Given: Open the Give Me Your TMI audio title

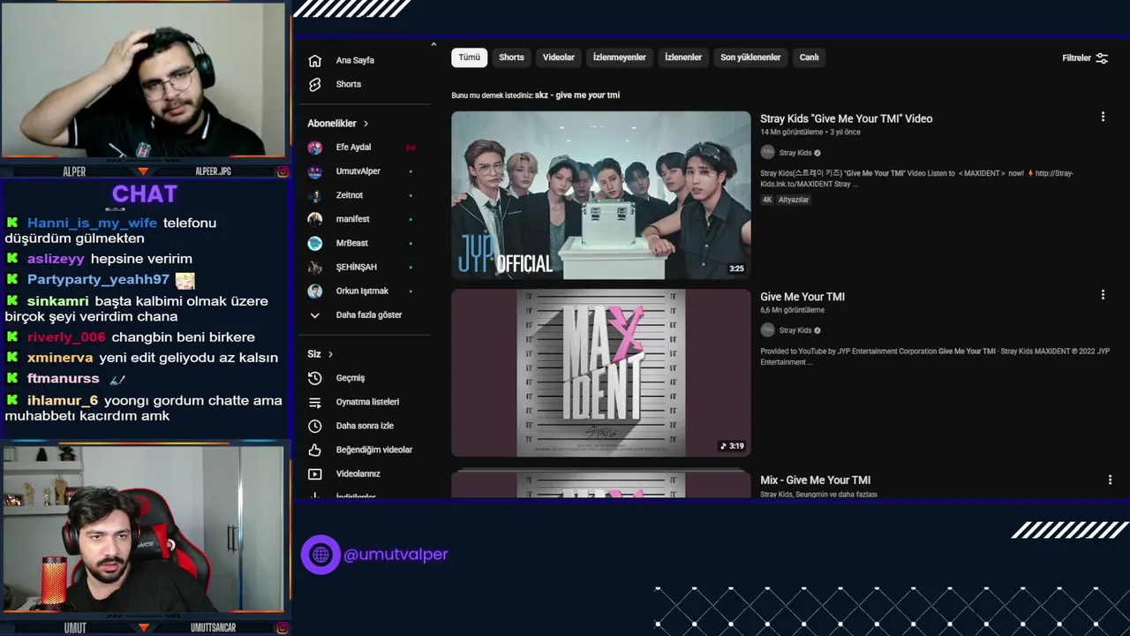Looking at the screenshot, I should click(x=802, y=297).
